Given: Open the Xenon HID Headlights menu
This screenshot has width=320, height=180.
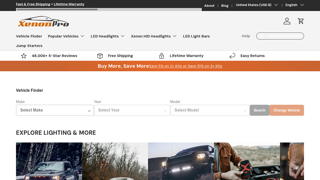Looking at the screenshot, I should (154, 36).
